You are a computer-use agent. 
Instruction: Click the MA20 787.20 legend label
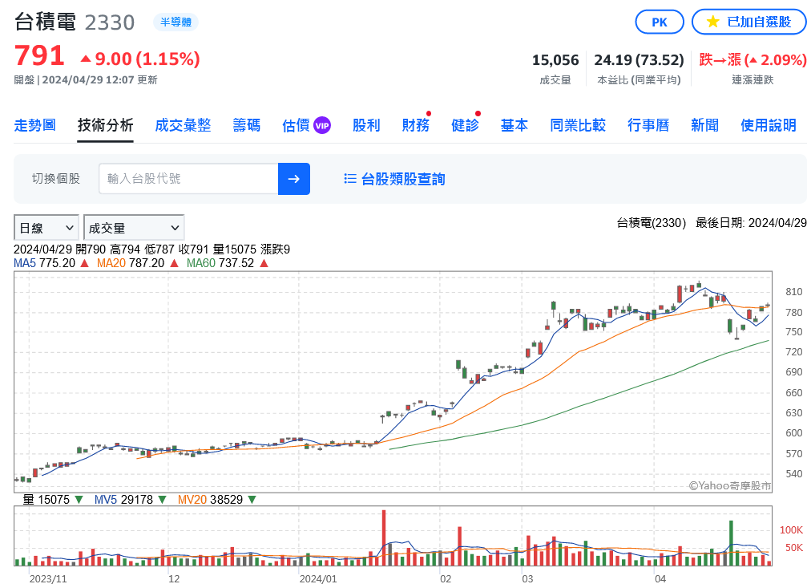(x=138, y=263)
